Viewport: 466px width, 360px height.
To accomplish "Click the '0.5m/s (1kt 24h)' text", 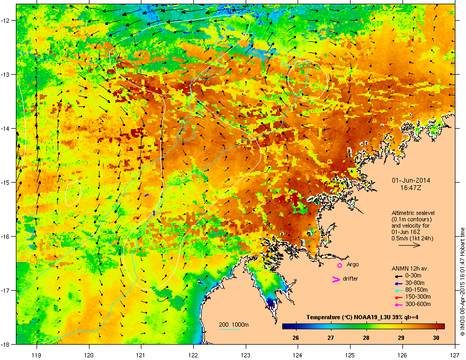I will (412, 238).
